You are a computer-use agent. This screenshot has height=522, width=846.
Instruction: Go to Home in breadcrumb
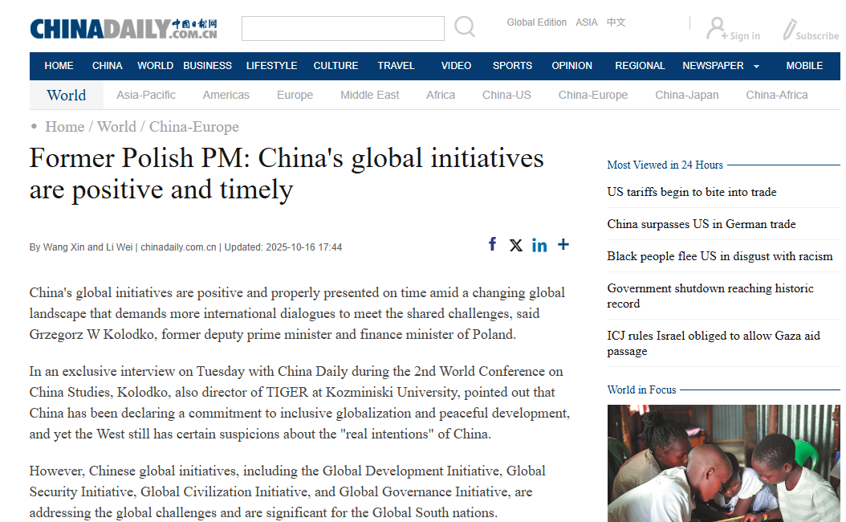pyautogui.click(x=64, y=127)
